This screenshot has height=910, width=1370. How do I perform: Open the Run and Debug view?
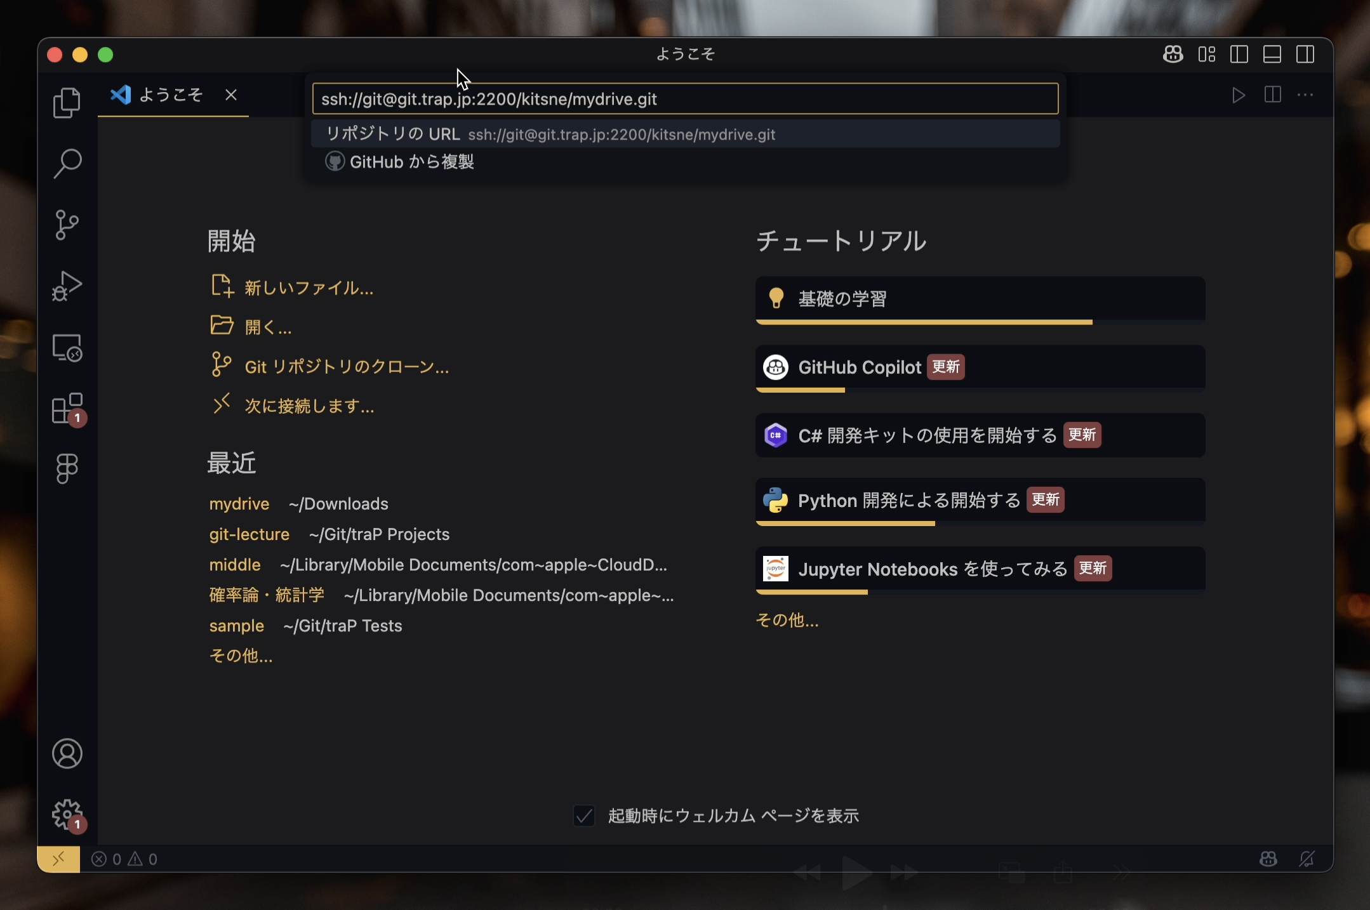[x=67, y=286]
